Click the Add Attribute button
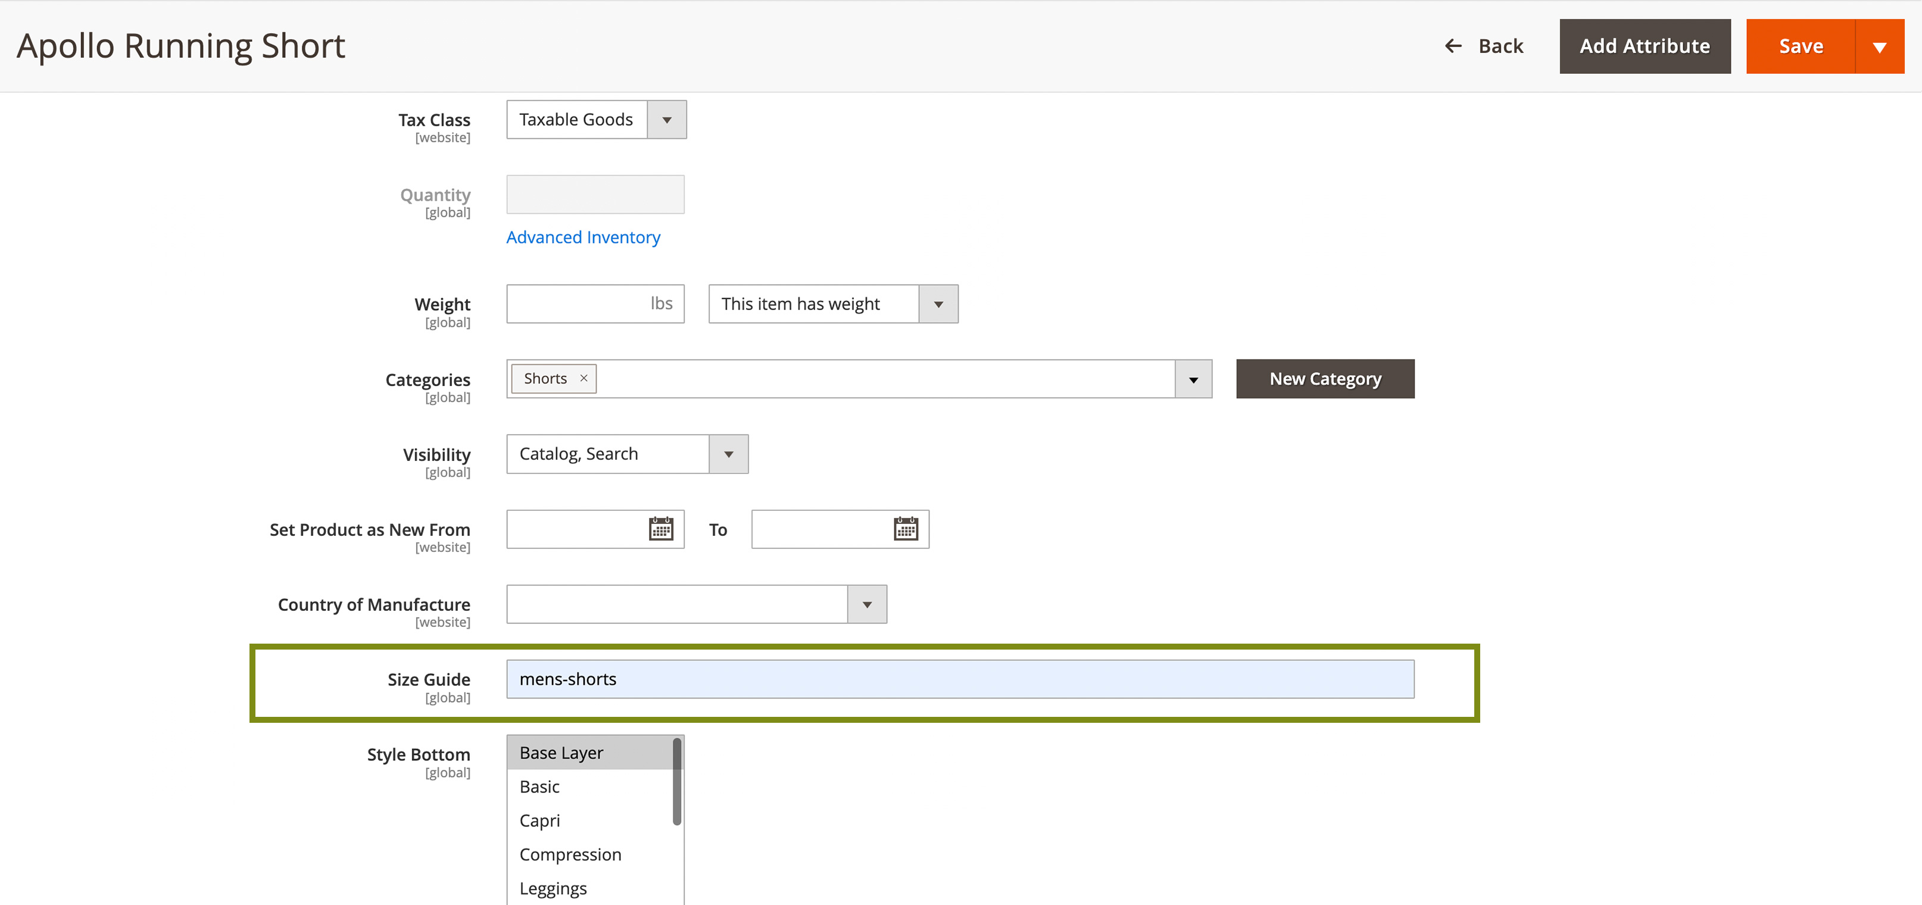1922x905 pixels. 1644,46
